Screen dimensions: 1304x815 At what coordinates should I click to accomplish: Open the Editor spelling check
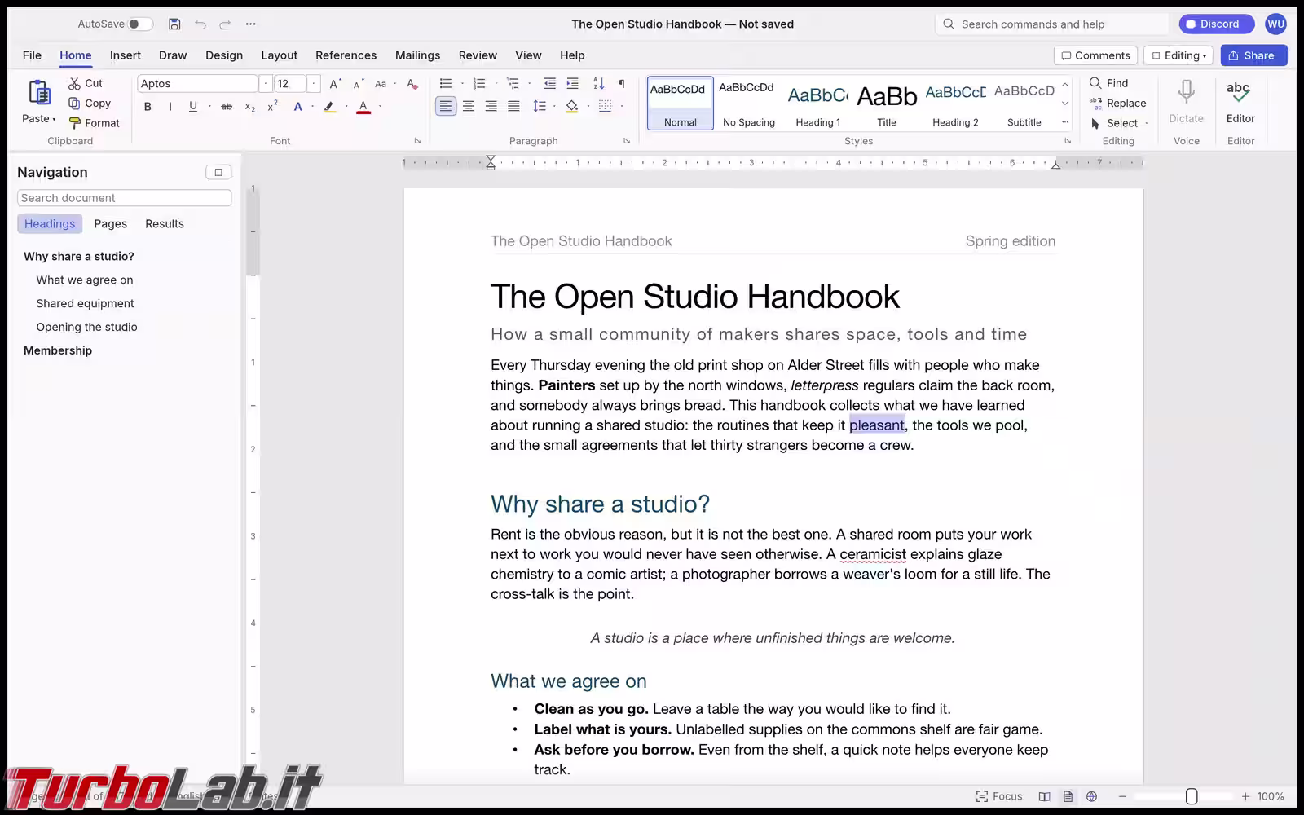point(1240,102)
